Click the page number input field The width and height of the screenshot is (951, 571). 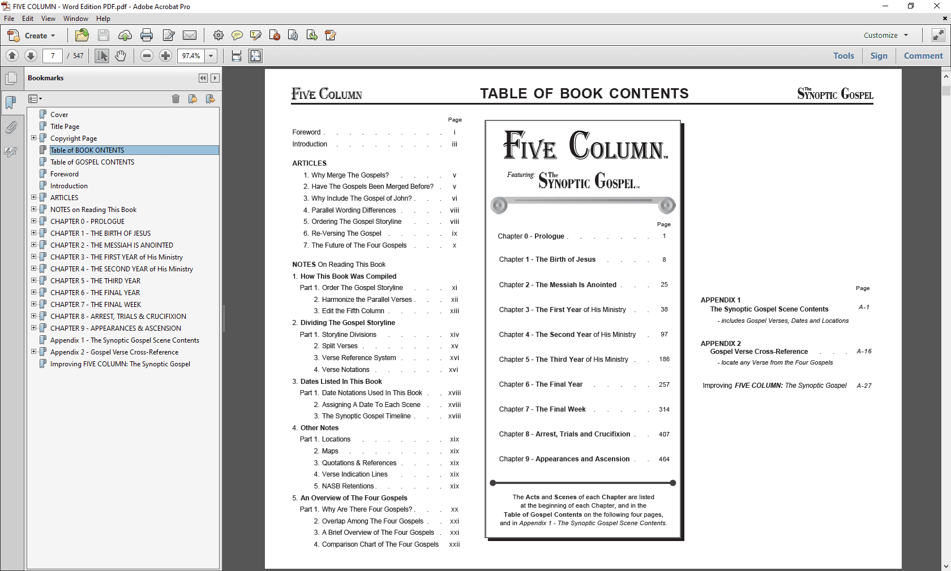click(x=53, y=55)
